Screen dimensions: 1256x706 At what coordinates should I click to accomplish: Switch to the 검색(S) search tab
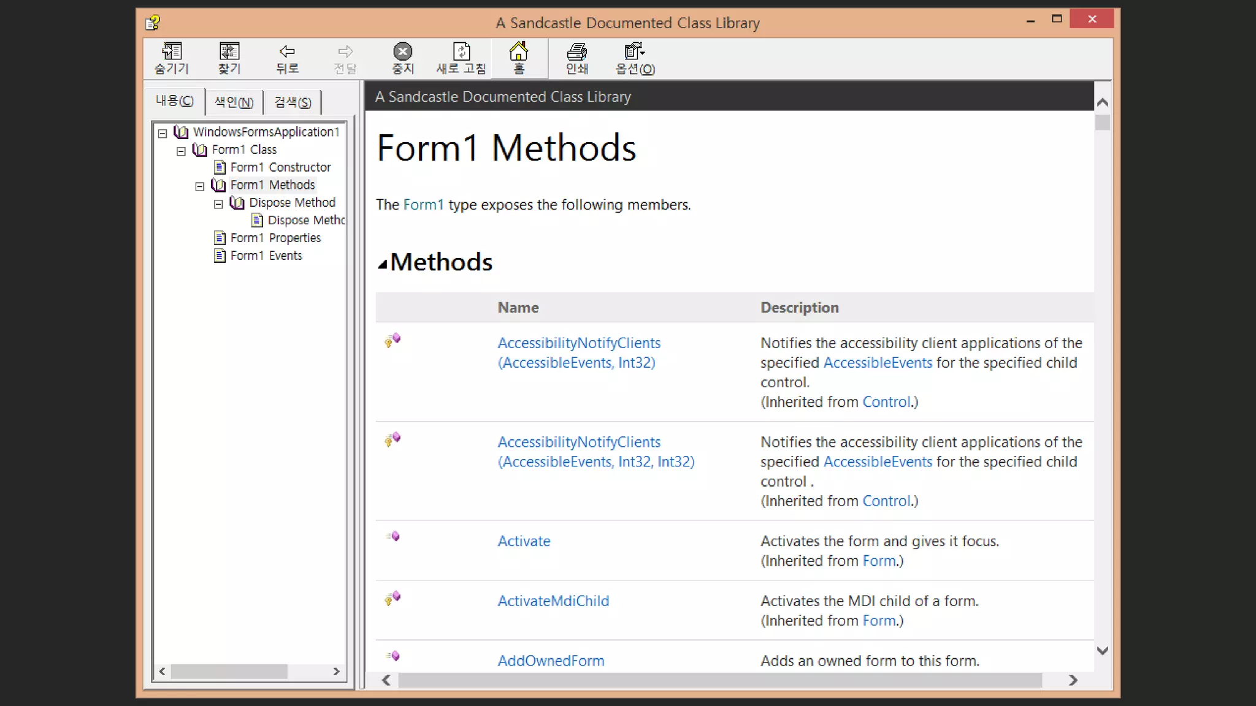coord(293,102)
